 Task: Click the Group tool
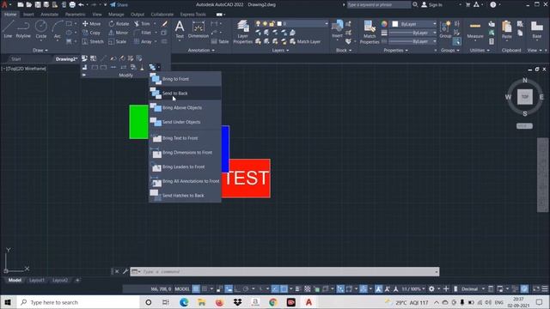(x=445, y=29)
